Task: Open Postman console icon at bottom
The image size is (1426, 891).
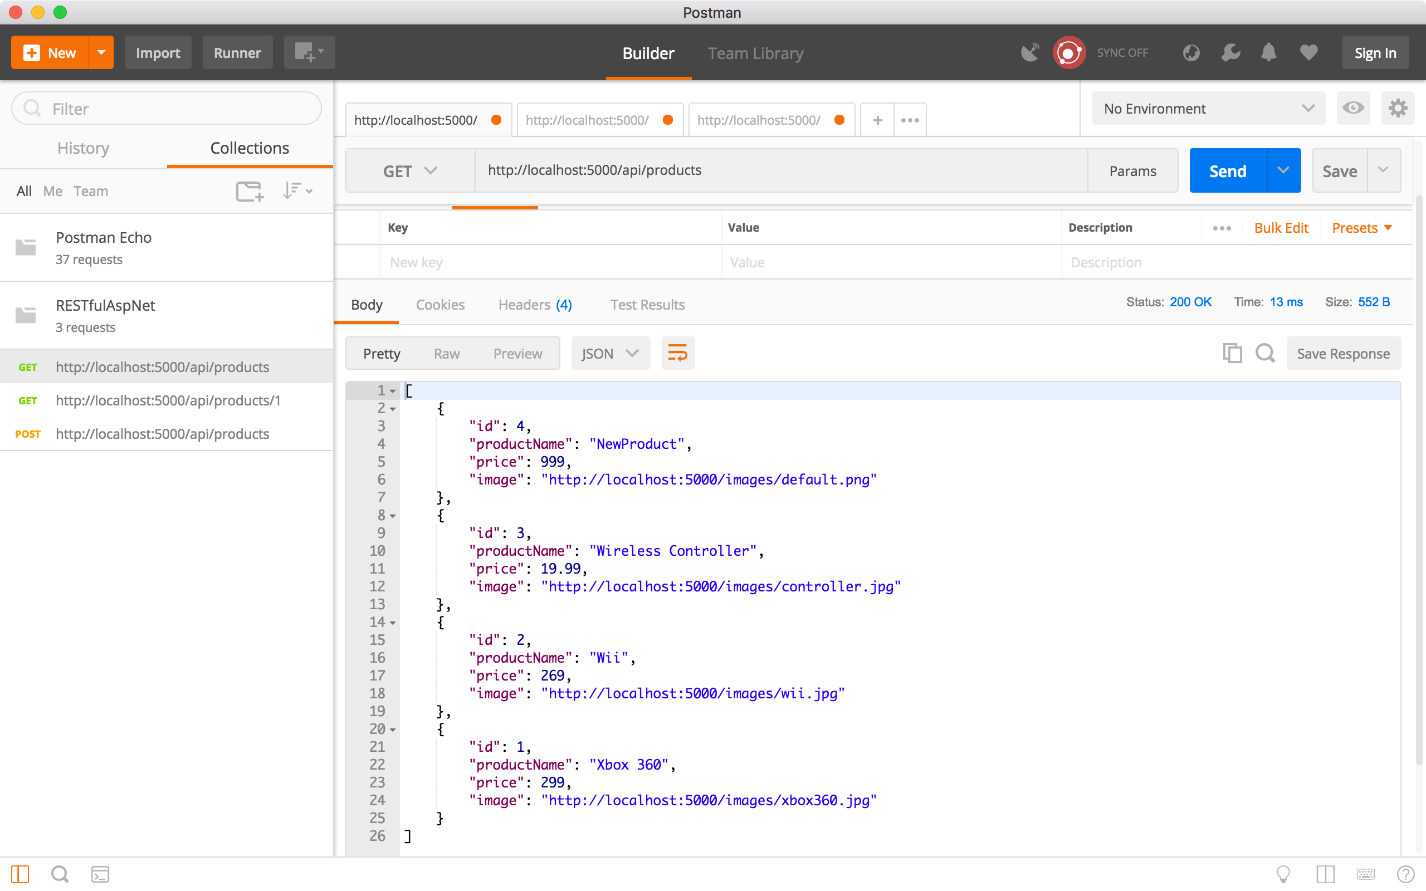Action: coord(100,874)
